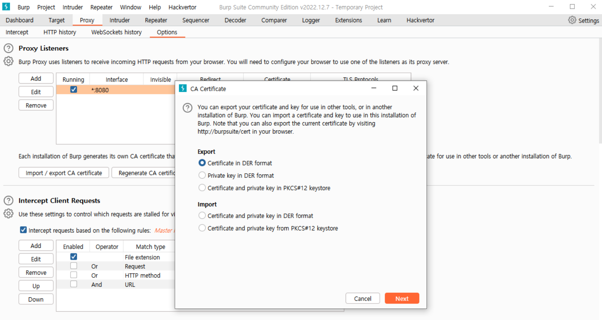Switch to the Sequencer tab

(196, 20)
